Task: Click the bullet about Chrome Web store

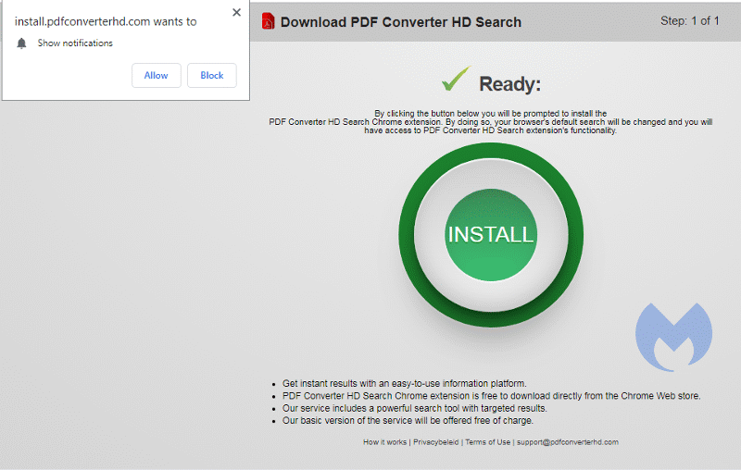Action: pyautogui.click(x=491, y=396)
